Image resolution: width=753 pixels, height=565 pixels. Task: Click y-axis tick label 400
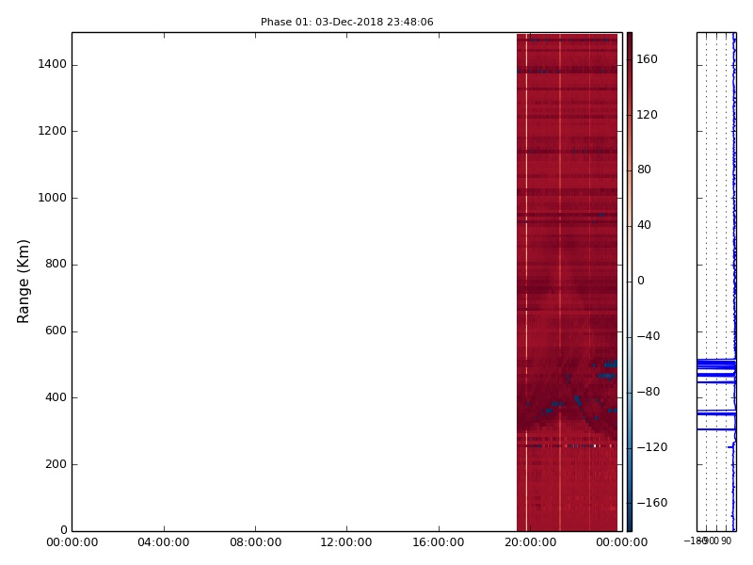(56, 397)
